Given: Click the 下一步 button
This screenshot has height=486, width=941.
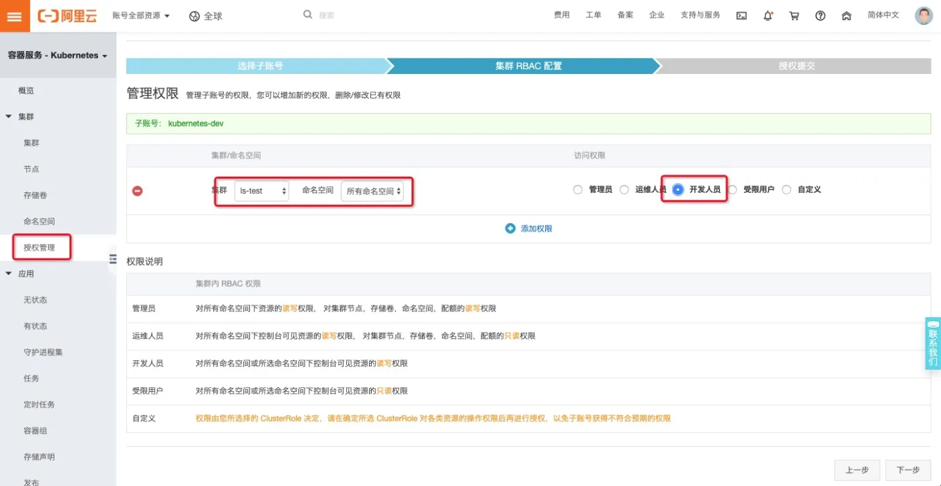Looking at the screenshot, I should coord(907,470).
